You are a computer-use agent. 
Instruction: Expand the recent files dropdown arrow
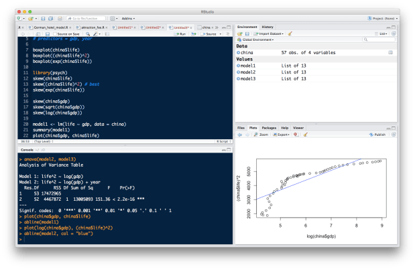[x=36, y=19]
